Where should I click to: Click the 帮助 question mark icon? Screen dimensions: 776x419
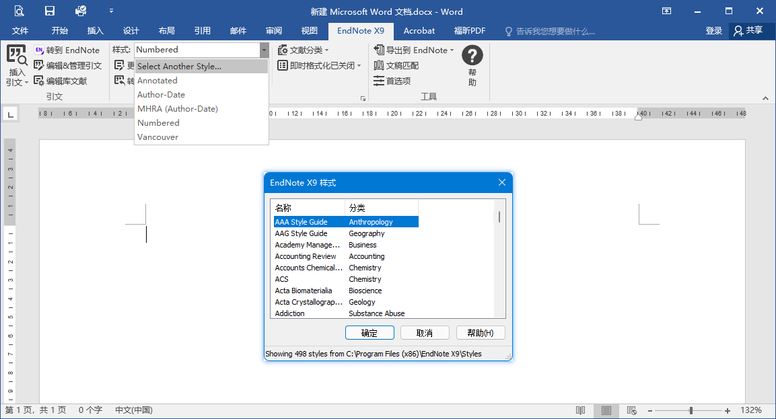pyautogui.click(x=471, y=56)
